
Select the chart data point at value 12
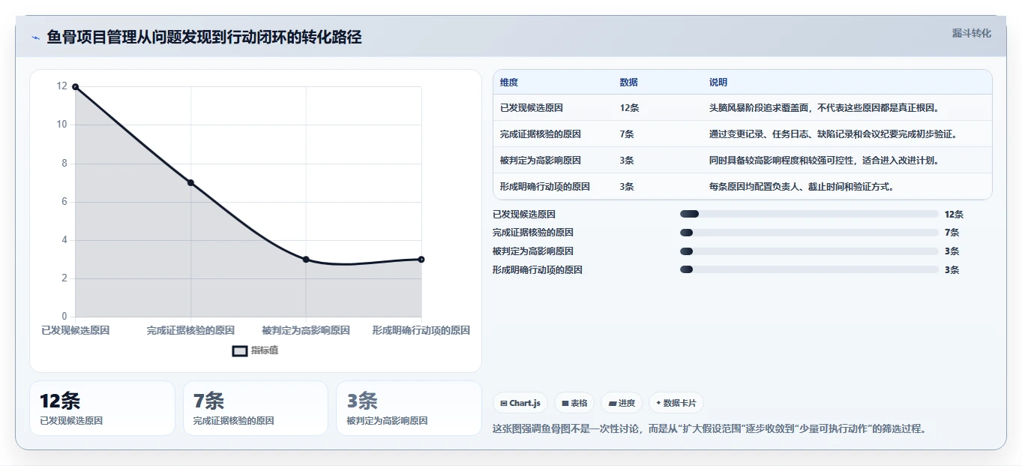[x=75, y=87]
